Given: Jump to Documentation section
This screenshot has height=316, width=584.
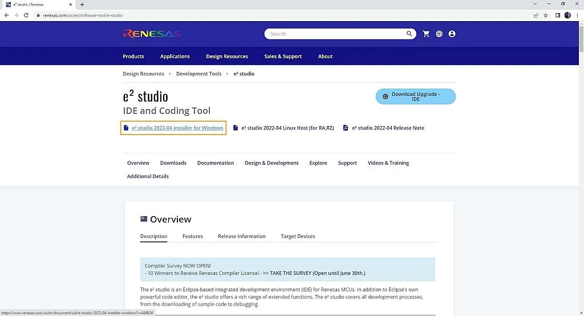Looking at the screenshot, I should tap(216, 163).
